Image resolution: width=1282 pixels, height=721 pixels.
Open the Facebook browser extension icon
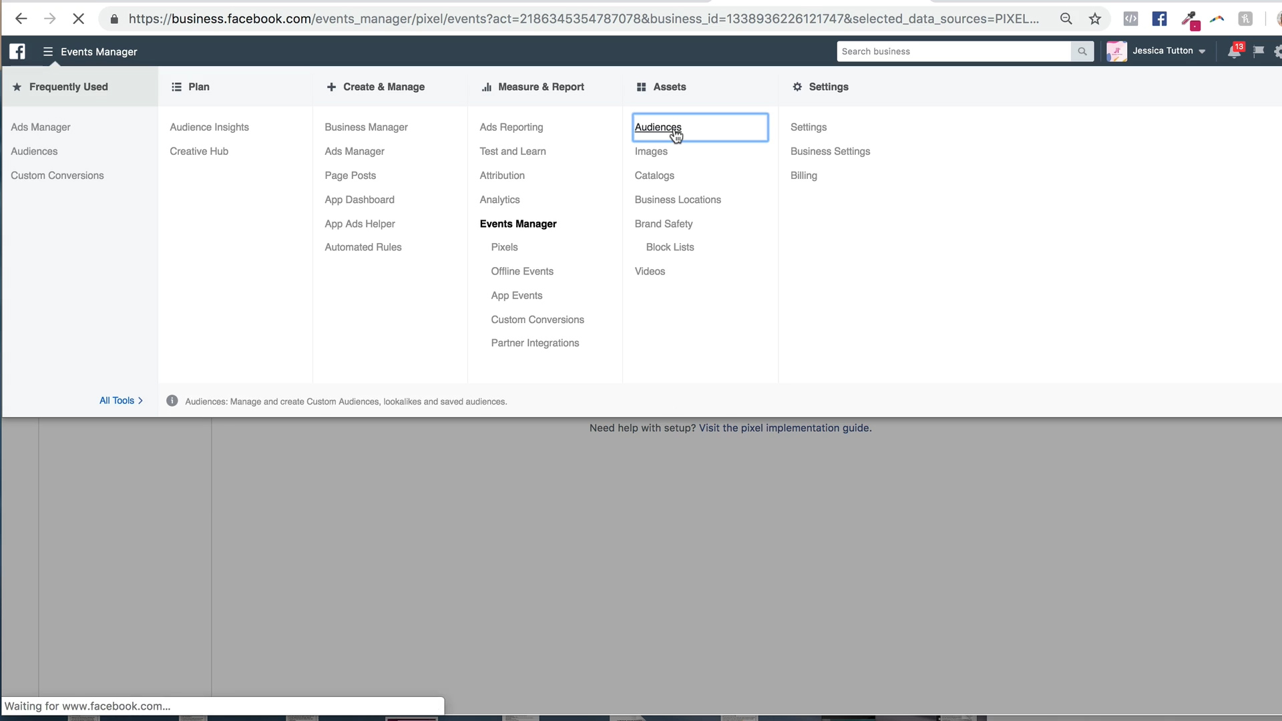1160,19
